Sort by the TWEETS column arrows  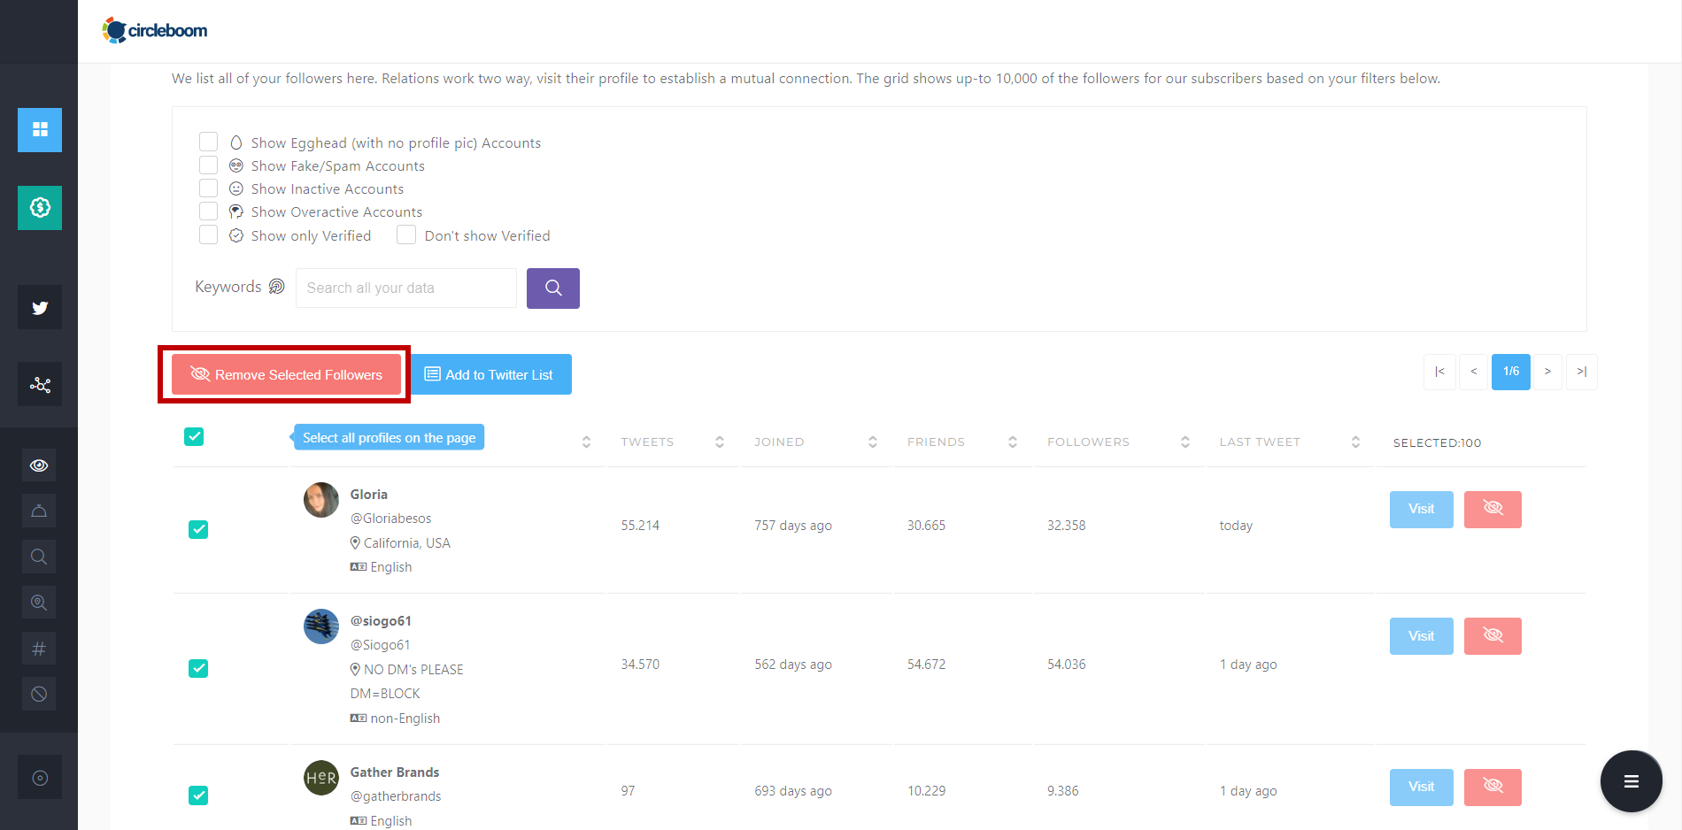coord(719,442)
